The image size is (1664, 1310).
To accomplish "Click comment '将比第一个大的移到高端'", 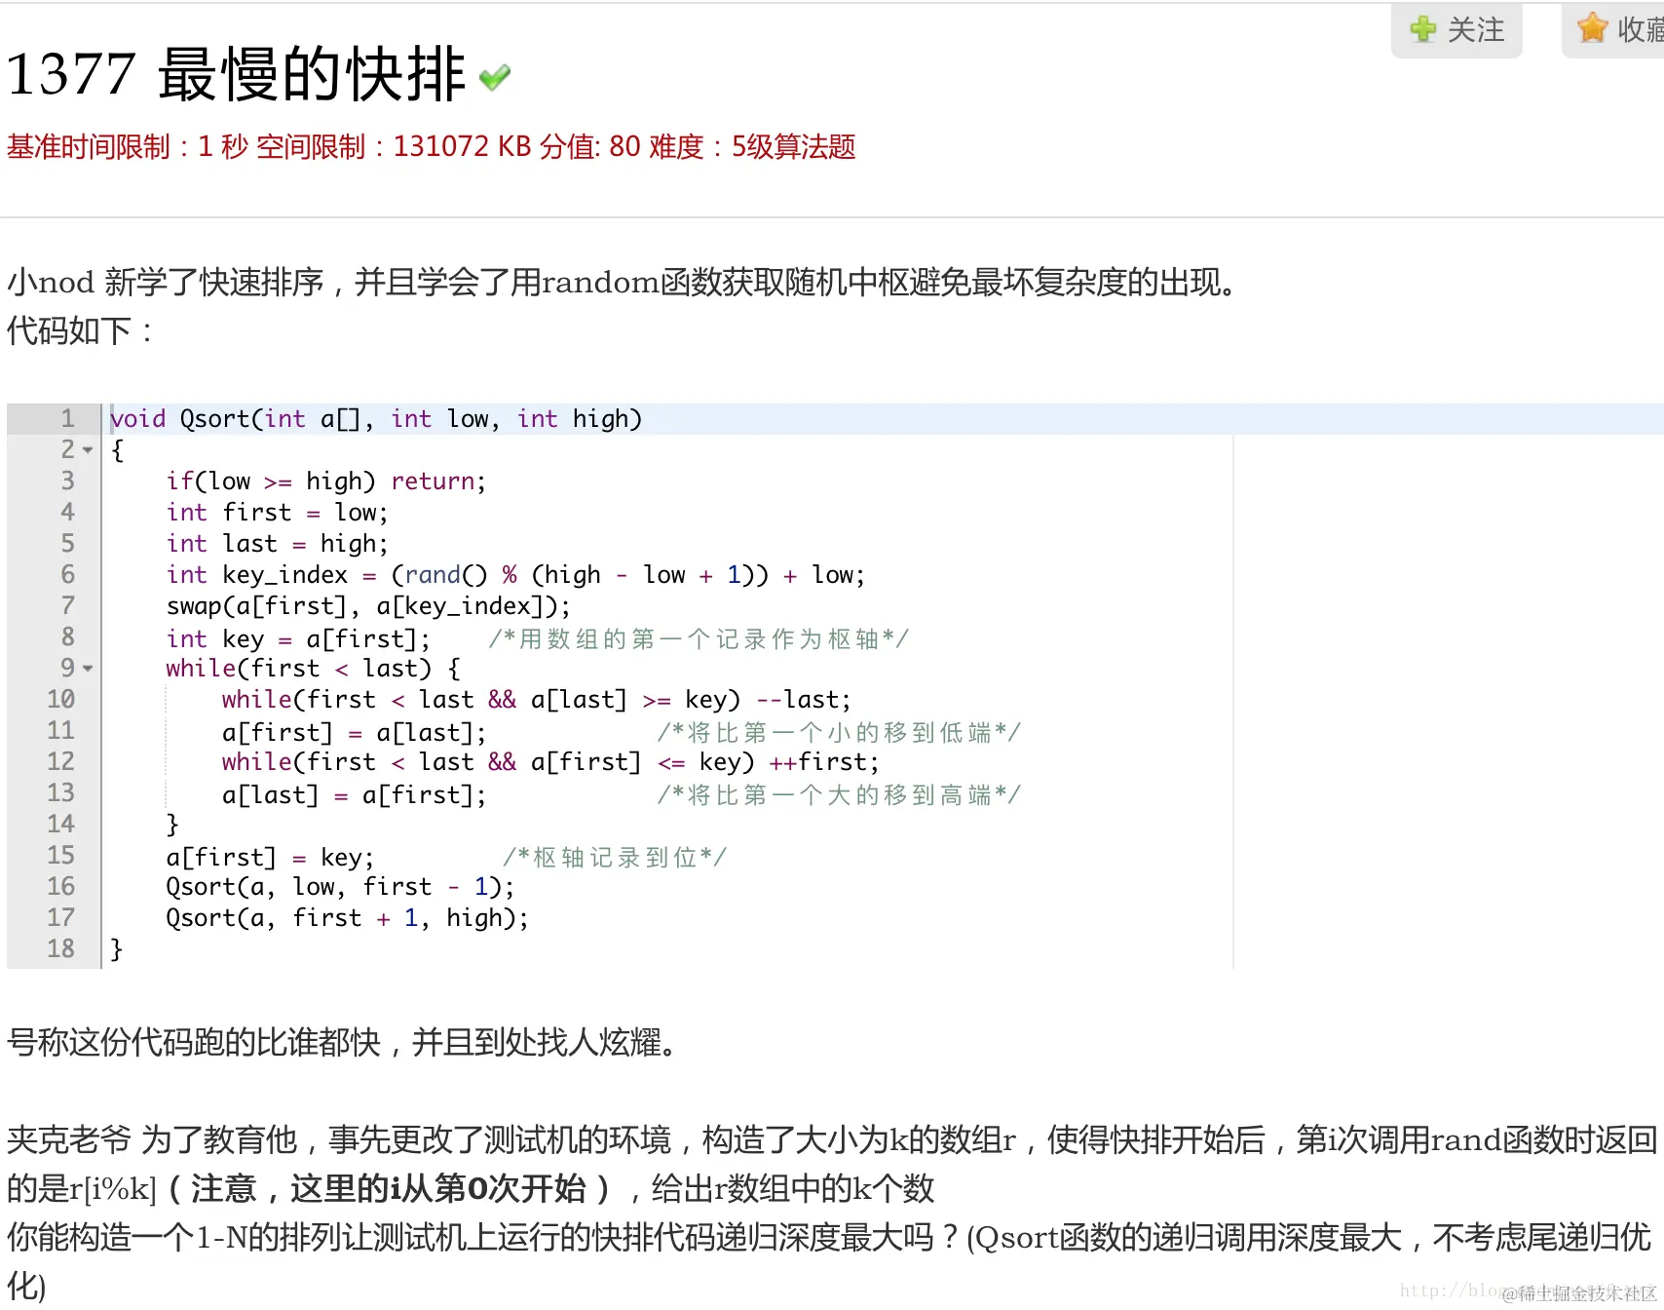I will 839,795.
